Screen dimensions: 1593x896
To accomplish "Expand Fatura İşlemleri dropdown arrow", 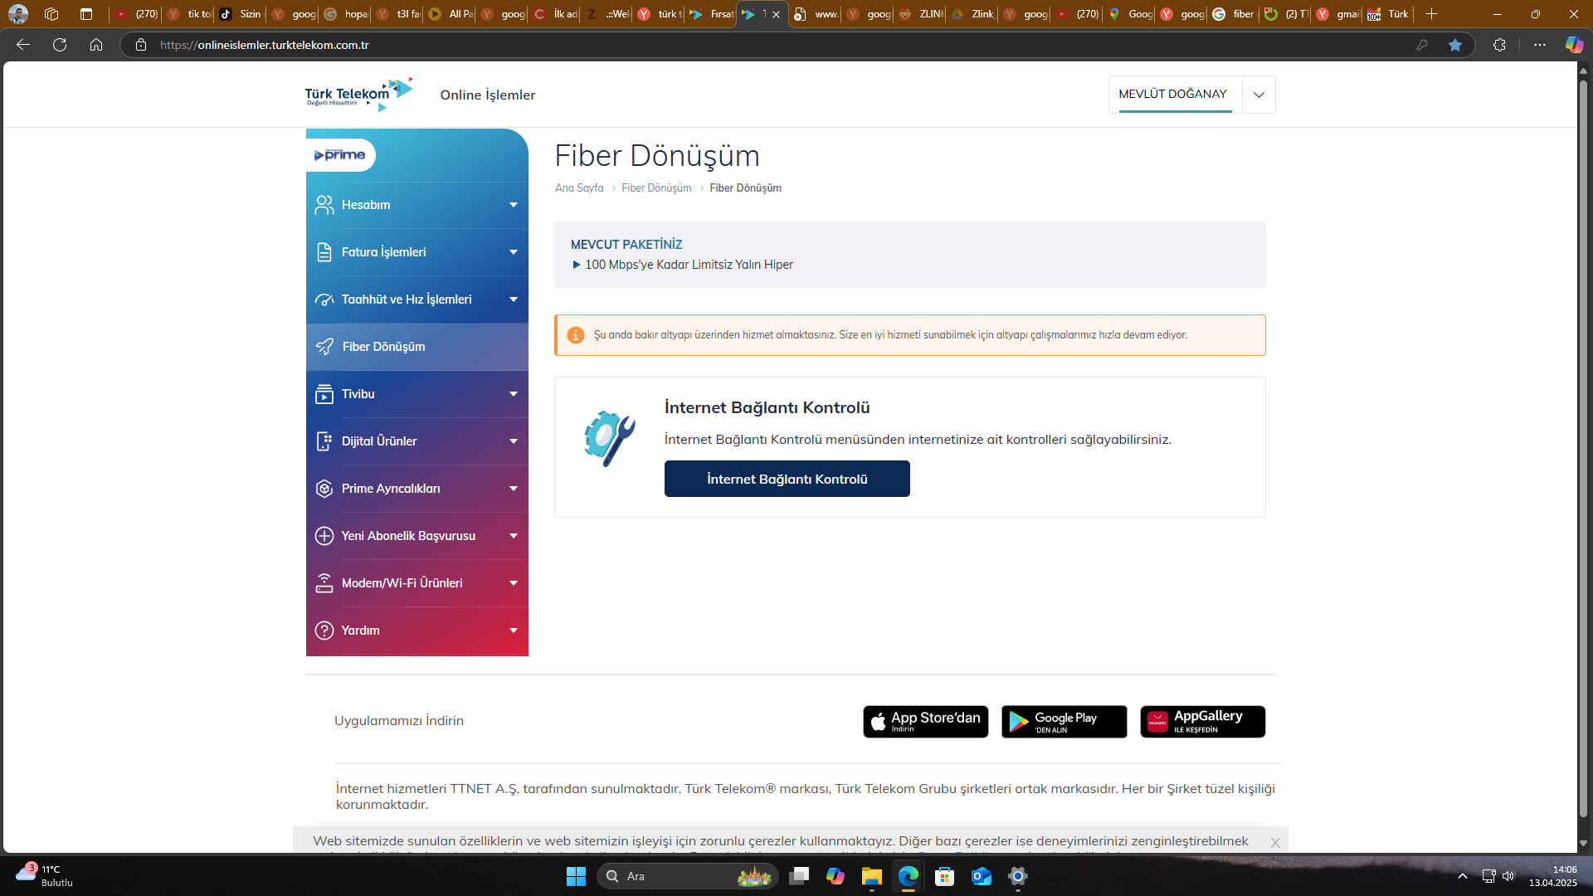I will 514,252.
